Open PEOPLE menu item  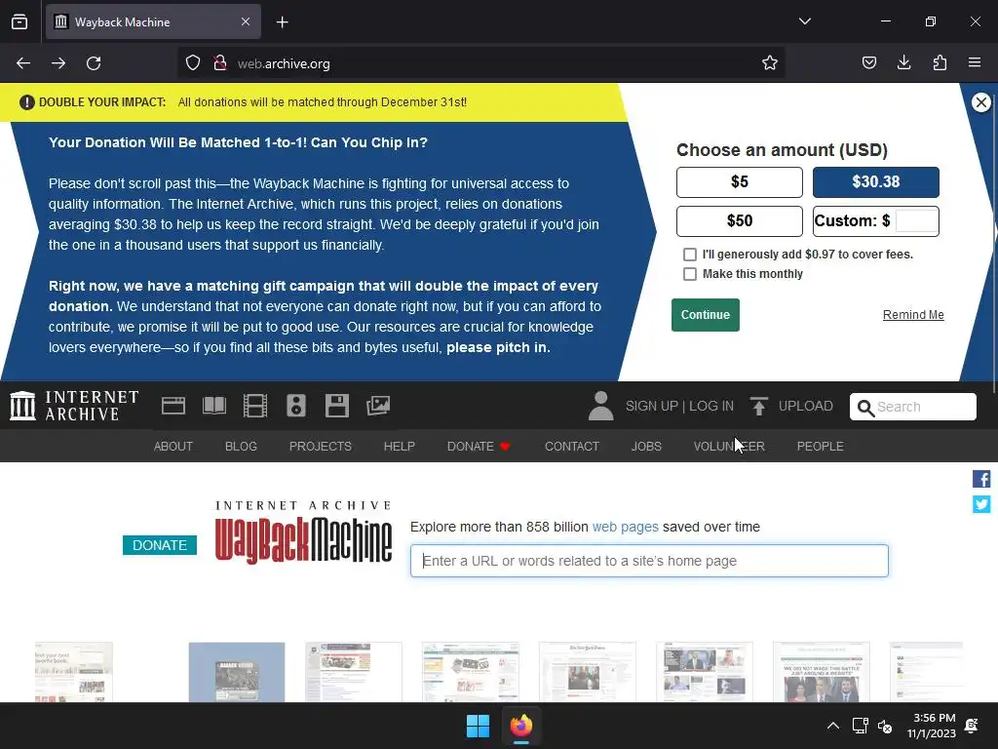(820, 447)
